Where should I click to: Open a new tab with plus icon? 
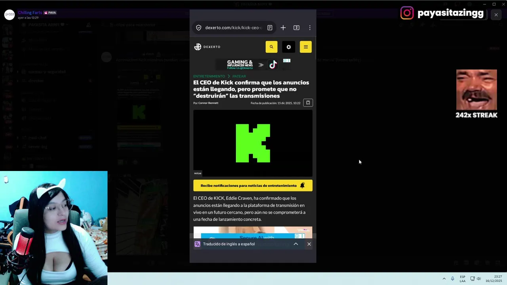point(283,28)
